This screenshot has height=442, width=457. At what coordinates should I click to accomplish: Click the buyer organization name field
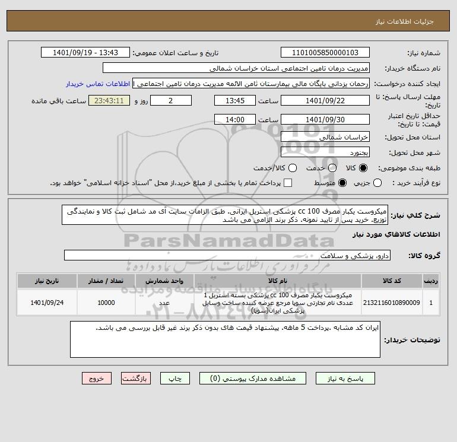coord(236,68)
